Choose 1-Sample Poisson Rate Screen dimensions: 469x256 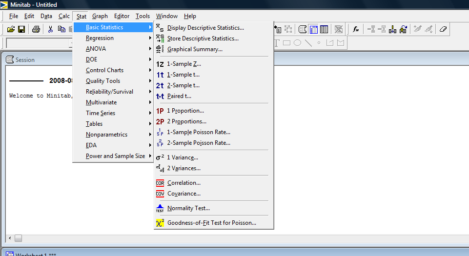tap(214, 132)
